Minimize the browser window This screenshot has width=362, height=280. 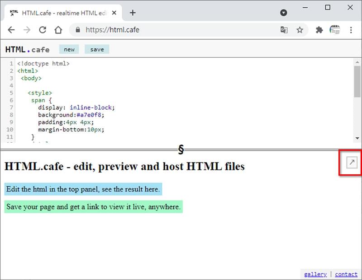click(305, 7)
